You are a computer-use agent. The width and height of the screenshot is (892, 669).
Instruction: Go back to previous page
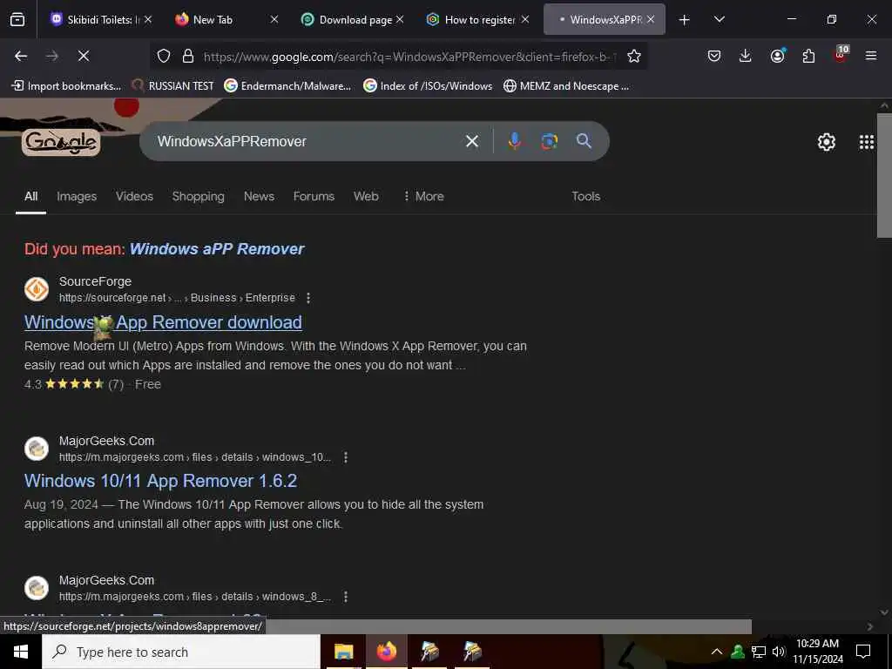click(x=21, y=56)
